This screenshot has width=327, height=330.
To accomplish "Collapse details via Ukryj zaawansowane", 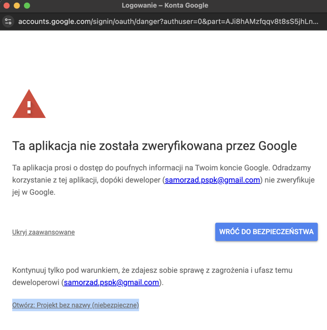I will [x=44, y=232].
